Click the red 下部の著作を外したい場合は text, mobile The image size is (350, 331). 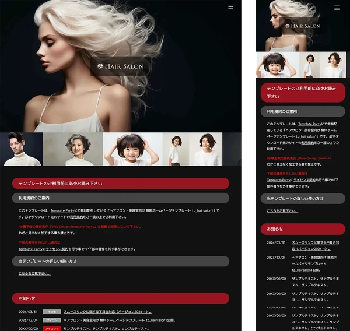(287, 174)
